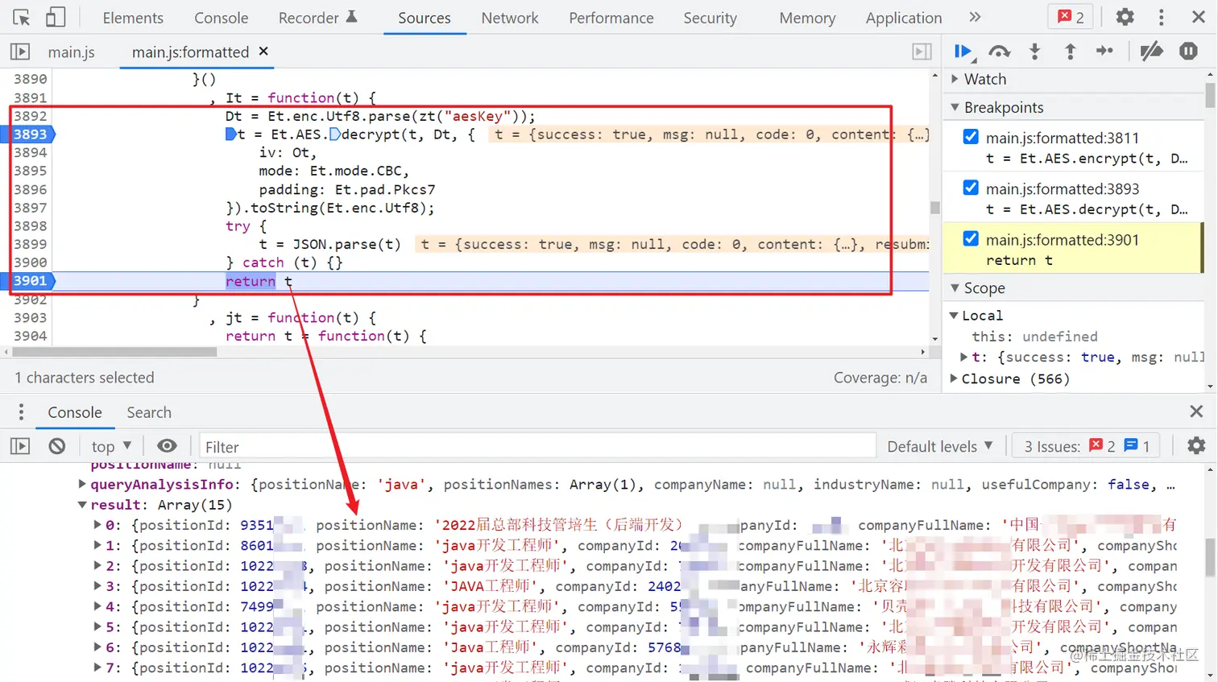Screen dimensions: 1218x682
Task: Click the error count badge showing 2
Action: (1071, 17)
